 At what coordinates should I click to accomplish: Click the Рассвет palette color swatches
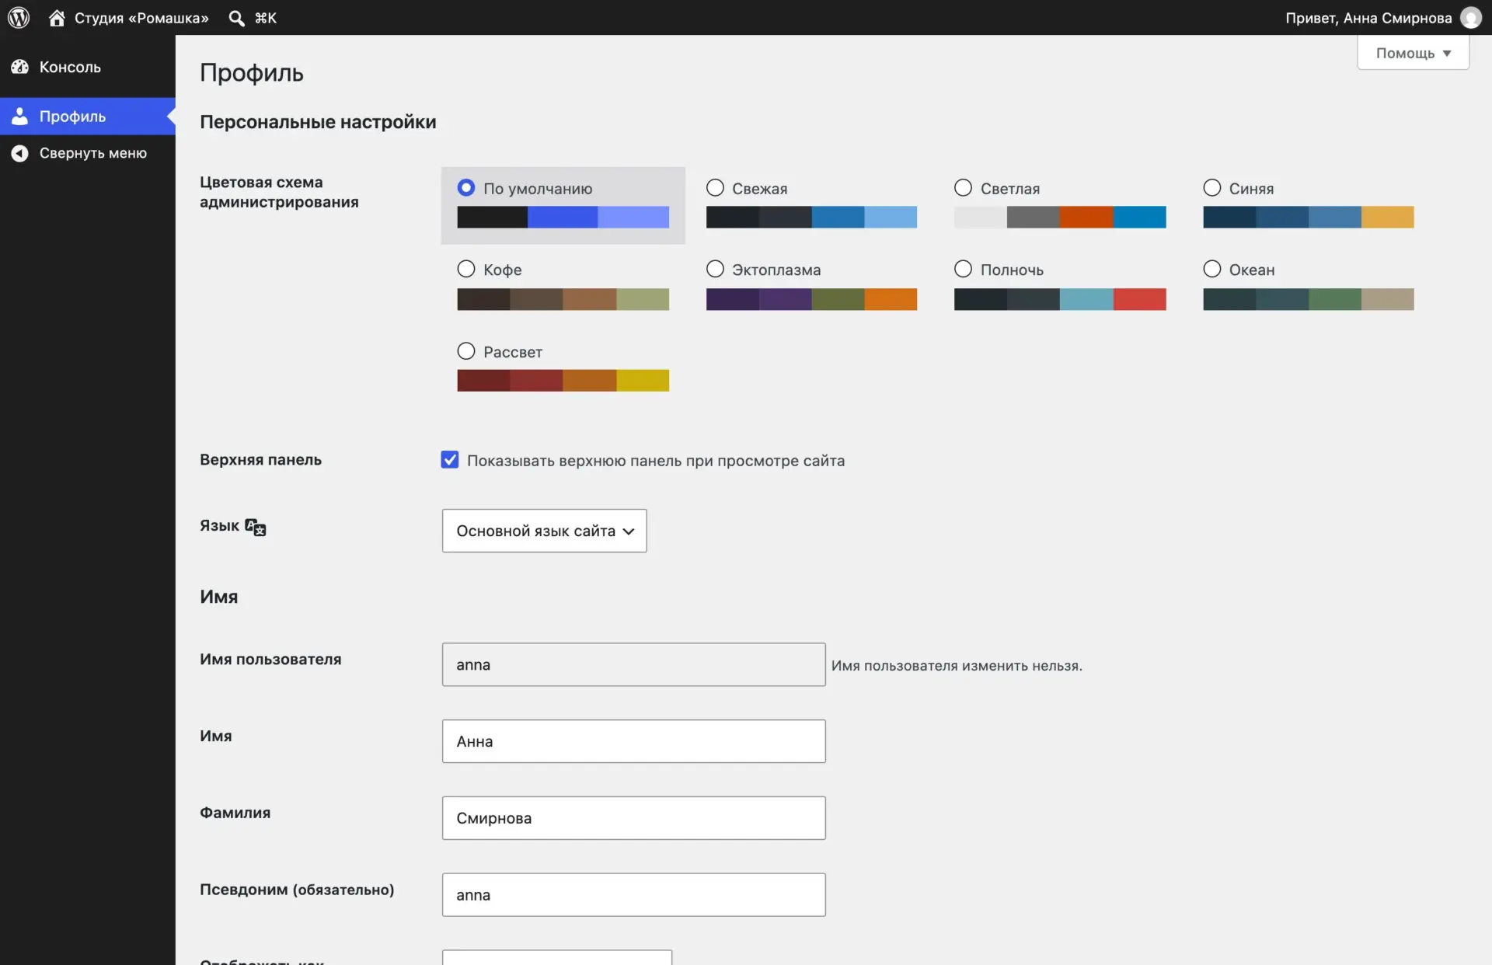[x=563, y=381]
